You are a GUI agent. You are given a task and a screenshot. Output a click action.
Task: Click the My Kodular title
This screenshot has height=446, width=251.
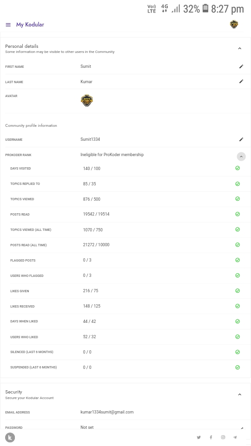point(30,25)
